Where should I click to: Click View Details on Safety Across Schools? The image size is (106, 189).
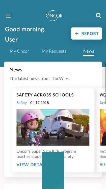click(29, 165)
